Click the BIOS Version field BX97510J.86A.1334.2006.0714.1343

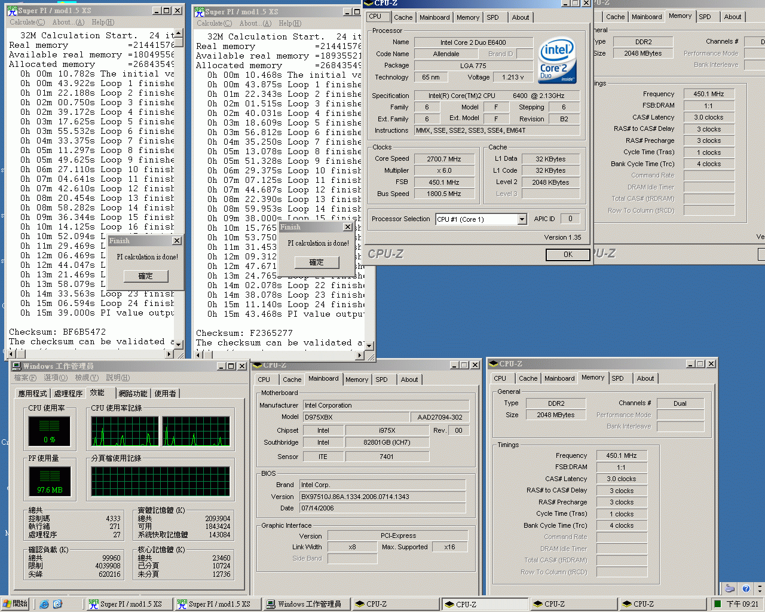click(382, 497)
